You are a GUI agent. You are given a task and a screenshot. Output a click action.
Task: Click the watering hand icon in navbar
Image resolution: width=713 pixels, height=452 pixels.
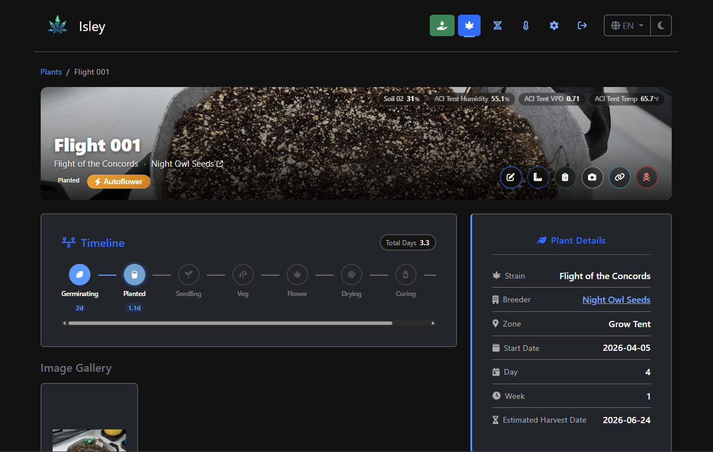pos(442,25)
